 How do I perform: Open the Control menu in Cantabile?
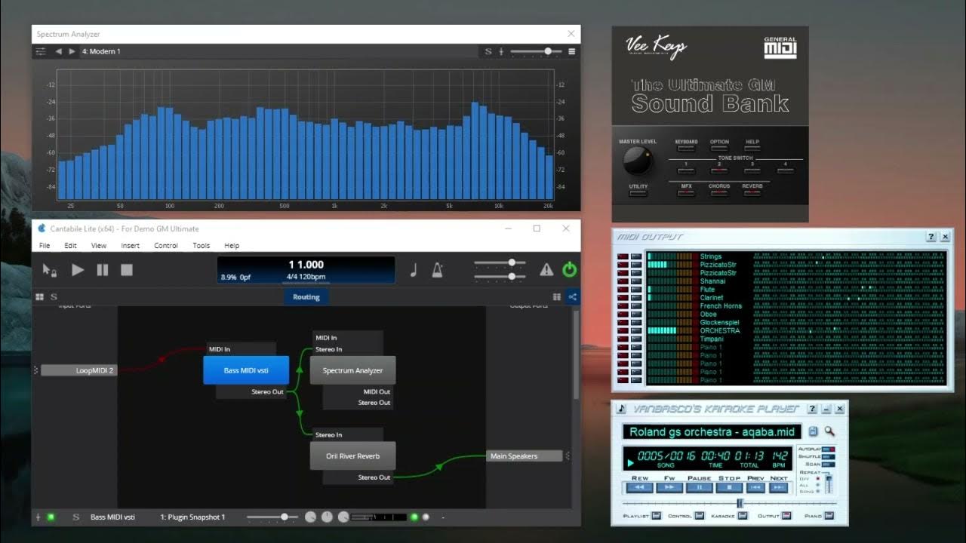pyautogui.click(x=166, y=246)
